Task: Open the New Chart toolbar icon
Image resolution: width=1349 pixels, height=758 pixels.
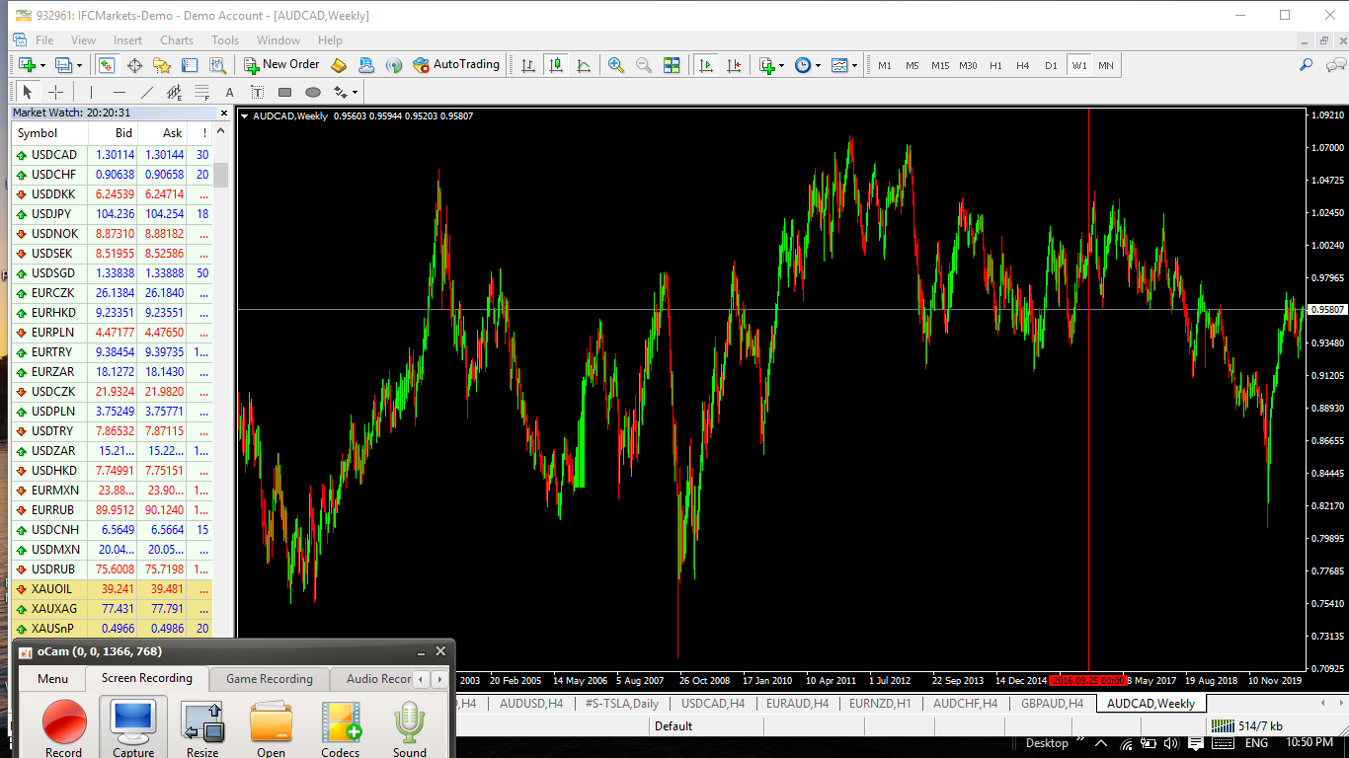Action: [26, 65]
